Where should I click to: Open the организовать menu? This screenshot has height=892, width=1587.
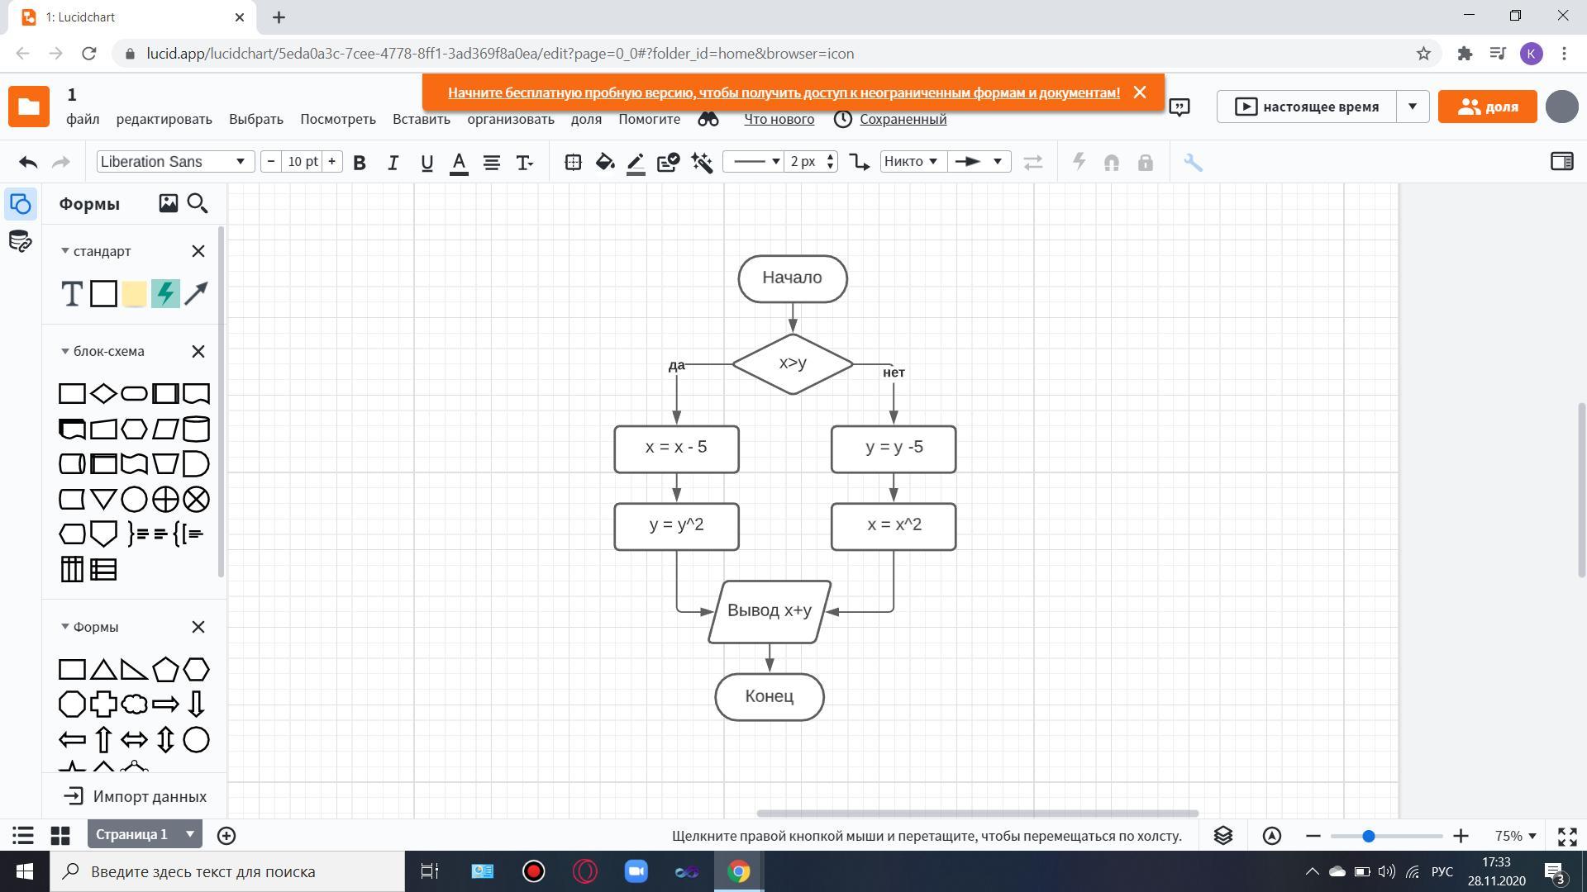[x=510, y=119]
